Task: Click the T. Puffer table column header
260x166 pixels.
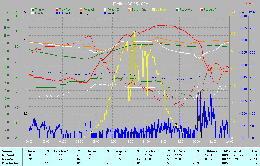Action: click(x=180, y=151)
